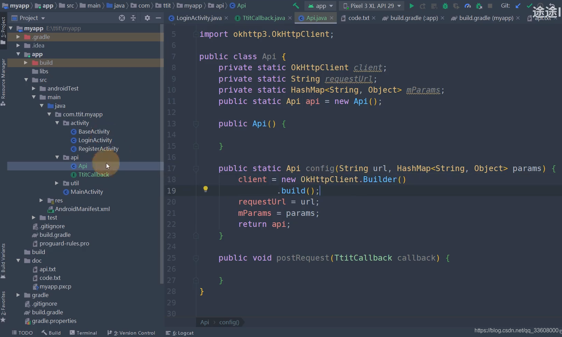Collapse the activity package
The image size is (562, 337).
point(57,123)
